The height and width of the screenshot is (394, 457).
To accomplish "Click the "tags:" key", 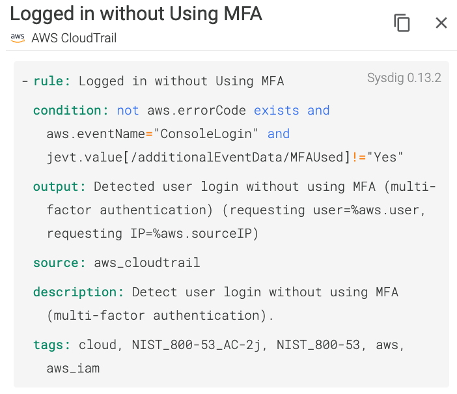I will [x=52, y=345].
